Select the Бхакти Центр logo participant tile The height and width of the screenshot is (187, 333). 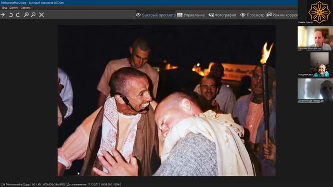pos(315,12)
